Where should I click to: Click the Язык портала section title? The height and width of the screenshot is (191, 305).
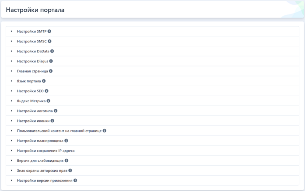pos(28,81)
